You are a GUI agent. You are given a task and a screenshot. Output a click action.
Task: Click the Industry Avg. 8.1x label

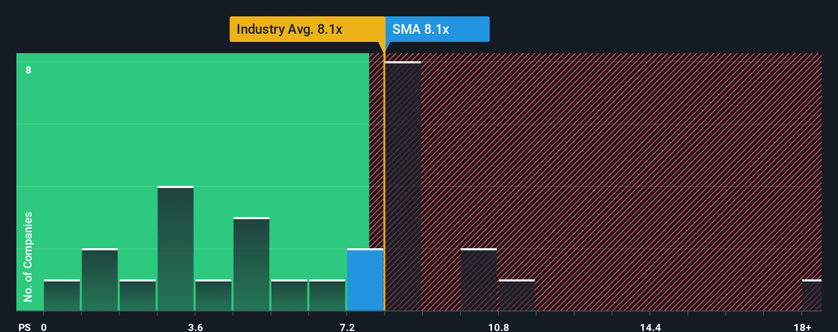[x=307, y=29]
